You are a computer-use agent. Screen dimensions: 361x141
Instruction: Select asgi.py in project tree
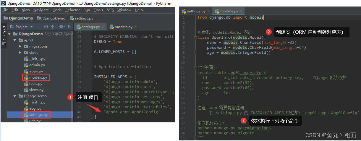[33, 108]
